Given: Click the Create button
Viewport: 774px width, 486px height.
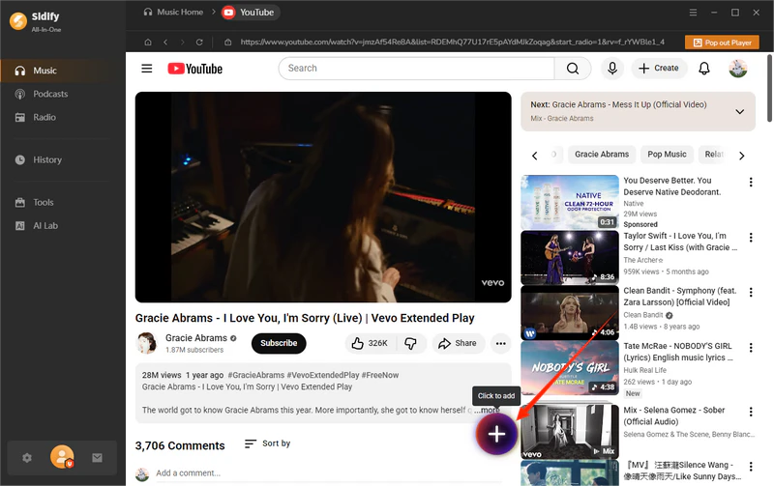Looking at the screenshot, I should click(x=659, y=68).
